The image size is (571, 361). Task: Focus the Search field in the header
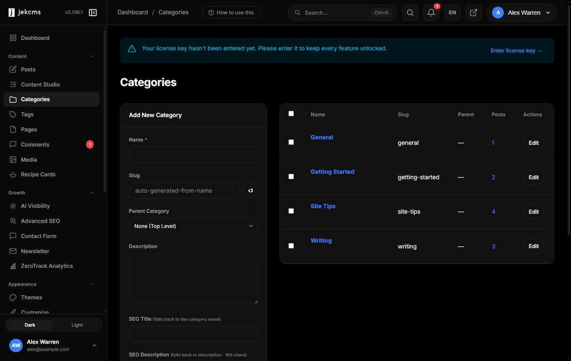coord(343,13)
